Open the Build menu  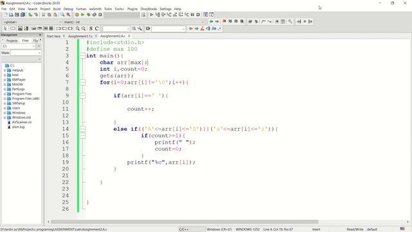click(57, 9)
